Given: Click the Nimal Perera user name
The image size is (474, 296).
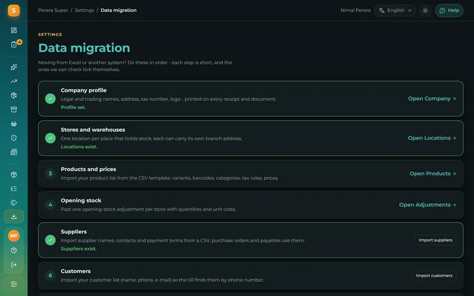Looking at the screenshot, I should (355, 10).
